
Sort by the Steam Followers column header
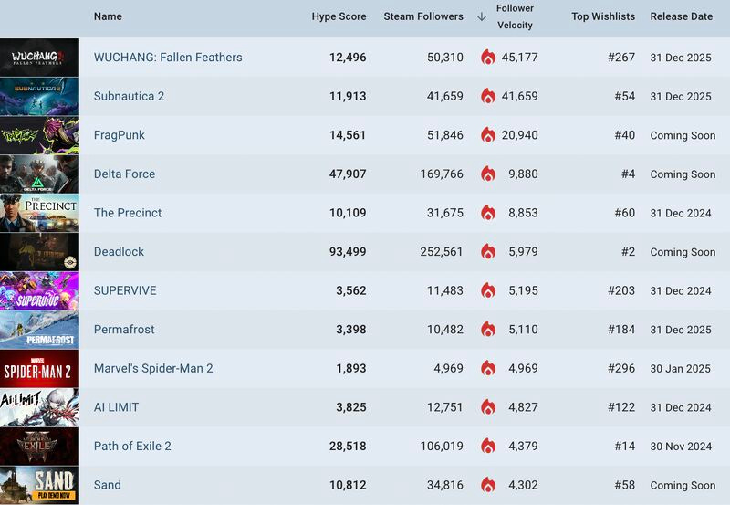tap(423, 16)
